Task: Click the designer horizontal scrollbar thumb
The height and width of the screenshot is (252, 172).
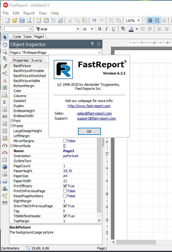Action: point(136,242)
